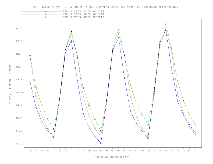Click x-axis hour label 69
The width and height of the screenshot is (213, 164).
tap(166, 151)
